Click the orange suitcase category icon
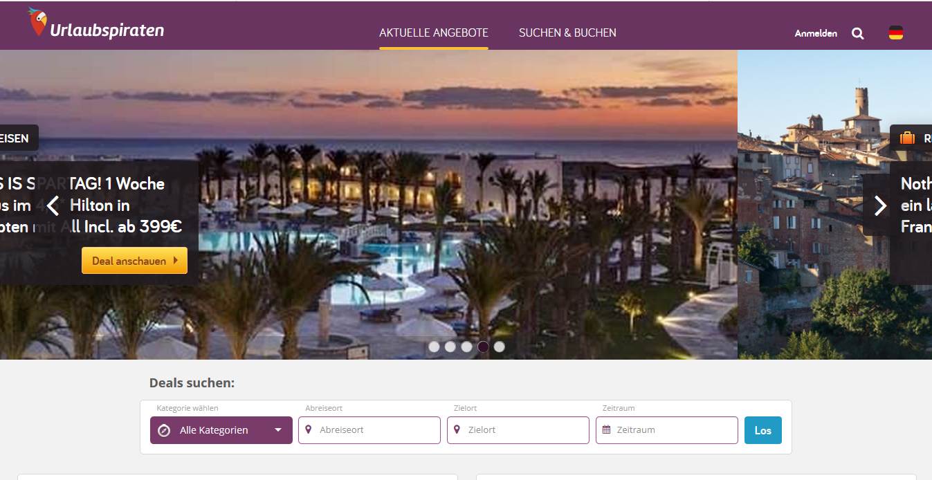Screen dimensions: 932x480 pos(907,138)
